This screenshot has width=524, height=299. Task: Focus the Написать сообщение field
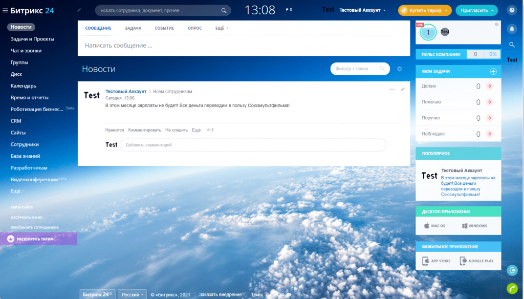[x=244, y=46]
